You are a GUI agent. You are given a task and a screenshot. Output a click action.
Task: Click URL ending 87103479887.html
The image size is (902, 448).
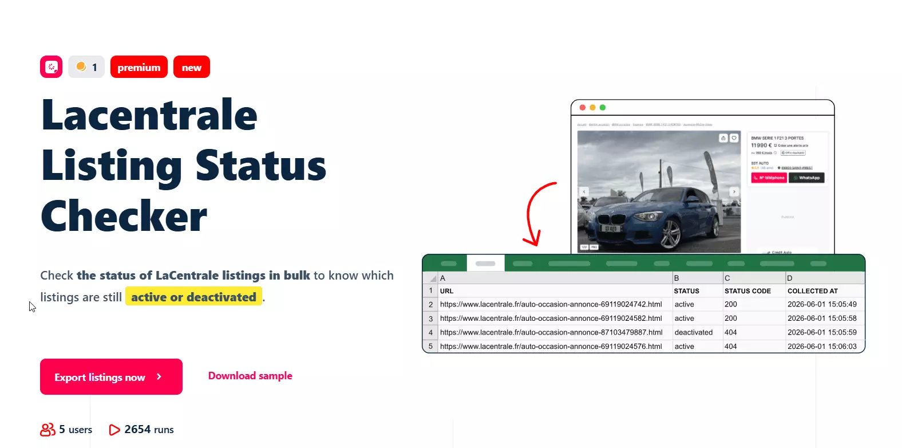tap(551, 332)
